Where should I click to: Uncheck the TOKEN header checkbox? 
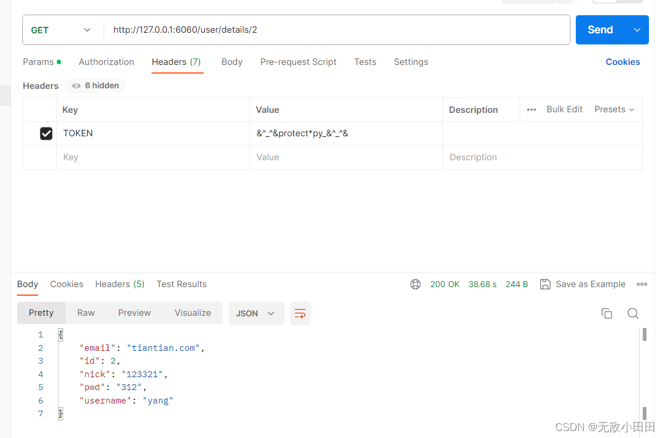[x=46, y=133]
